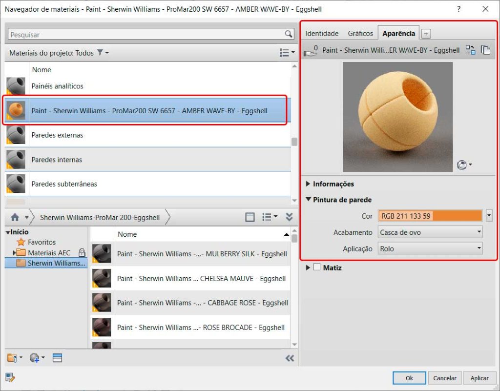Screen dimensions: 500x391
Task: Click the RGB 211 133 59 color swatch
Action: 430,216
